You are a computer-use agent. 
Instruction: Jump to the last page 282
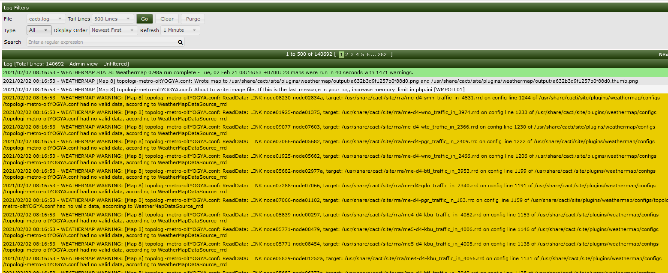(383, 54)
